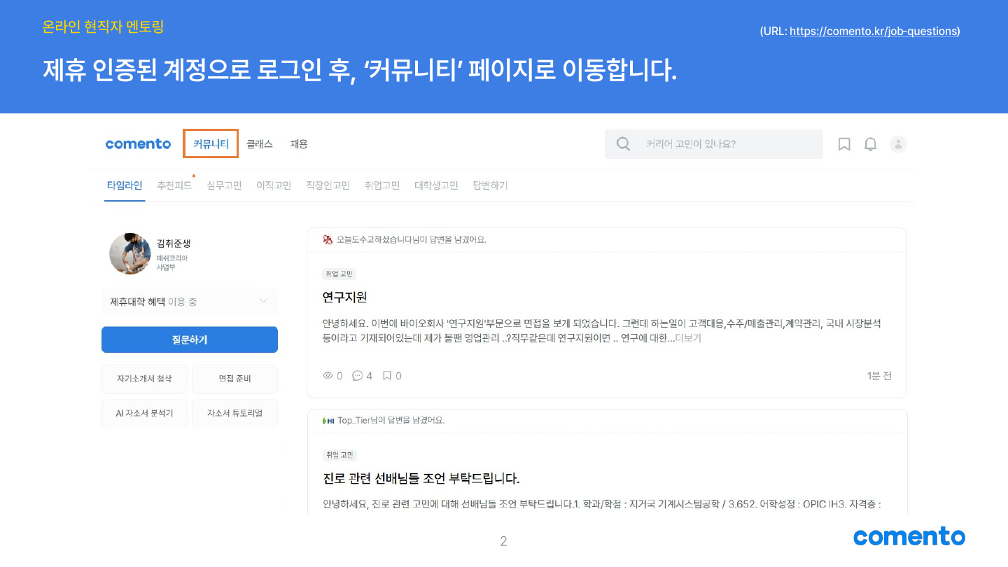Open the 클래스 menu

pyautogui.click(x=259, y=144)
